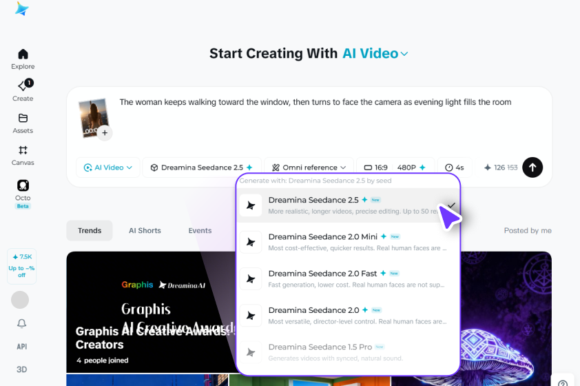Open the Octo Beta assistant

click(23, 194)
